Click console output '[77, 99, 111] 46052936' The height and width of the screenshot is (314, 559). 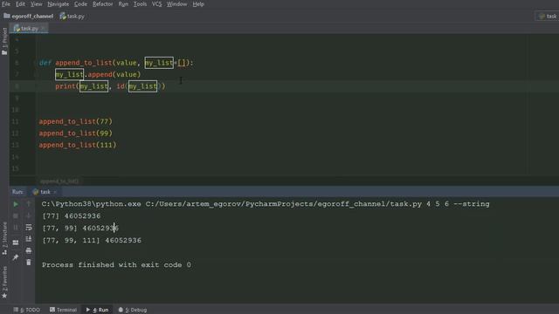pos(92,241)
